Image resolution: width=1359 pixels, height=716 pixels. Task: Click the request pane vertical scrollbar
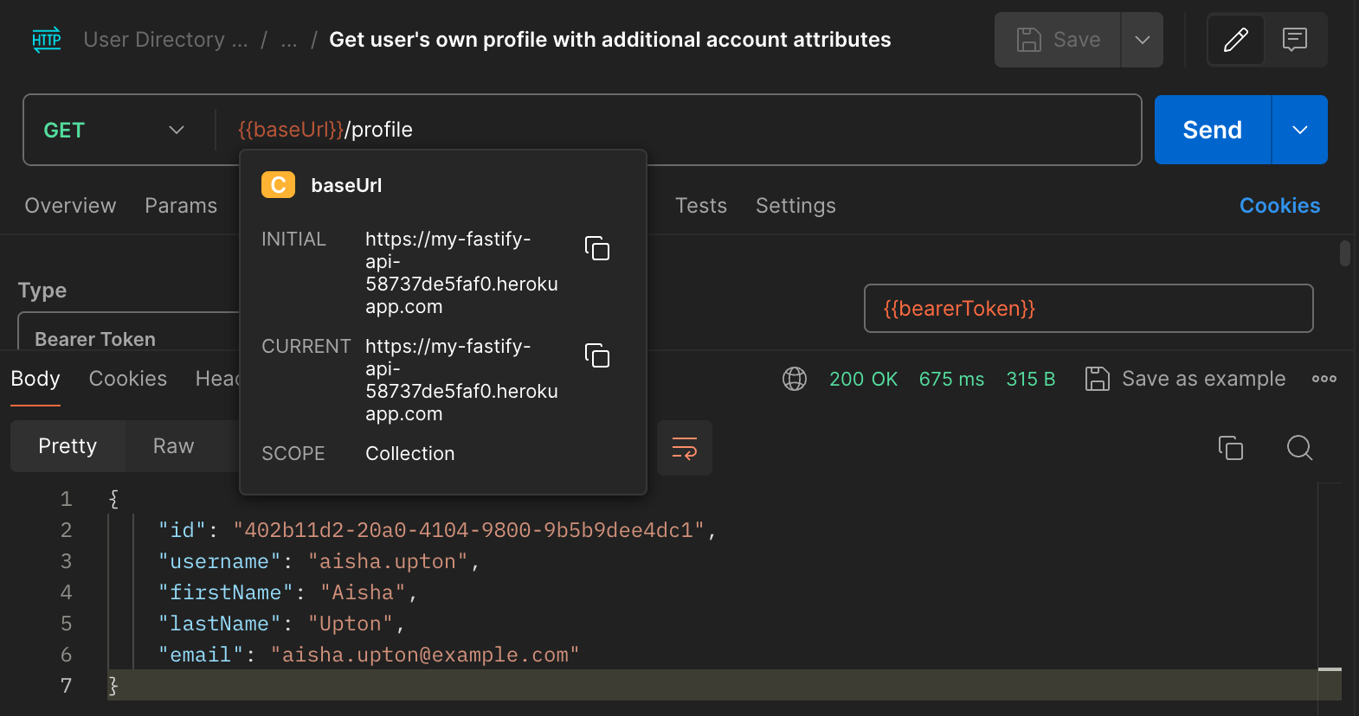click(x=1345, y=253)
